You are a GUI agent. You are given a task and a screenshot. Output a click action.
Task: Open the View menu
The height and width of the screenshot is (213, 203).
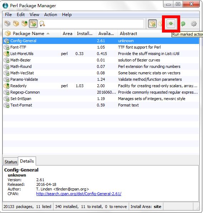coord(35,15)
